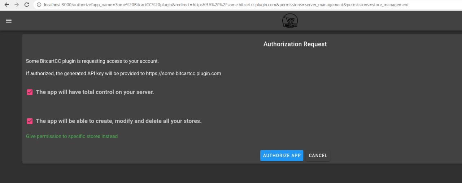
Task: Uncheck create, modify and delete stores permission
Action: (30, 121)
